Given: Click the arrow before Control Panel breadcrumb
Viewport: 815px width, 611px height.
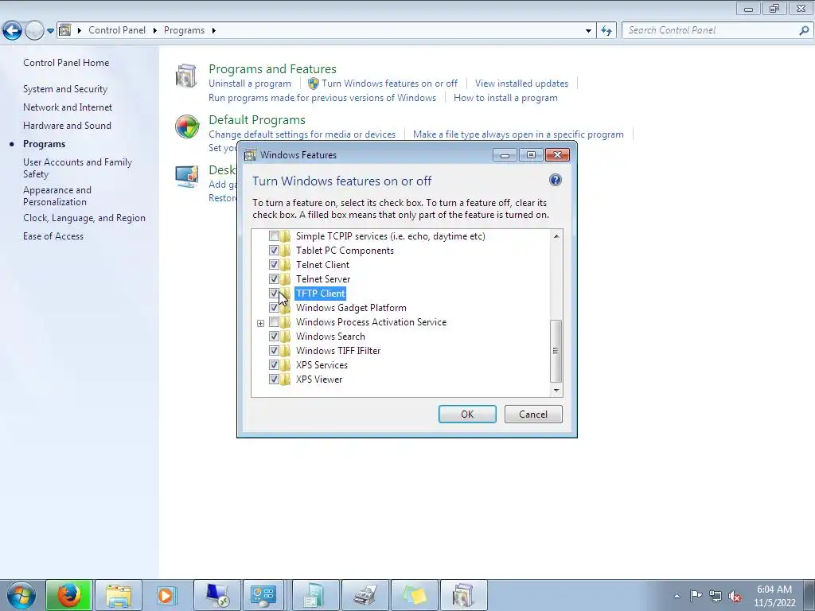Looking at the screenshot, I should 80,31.
